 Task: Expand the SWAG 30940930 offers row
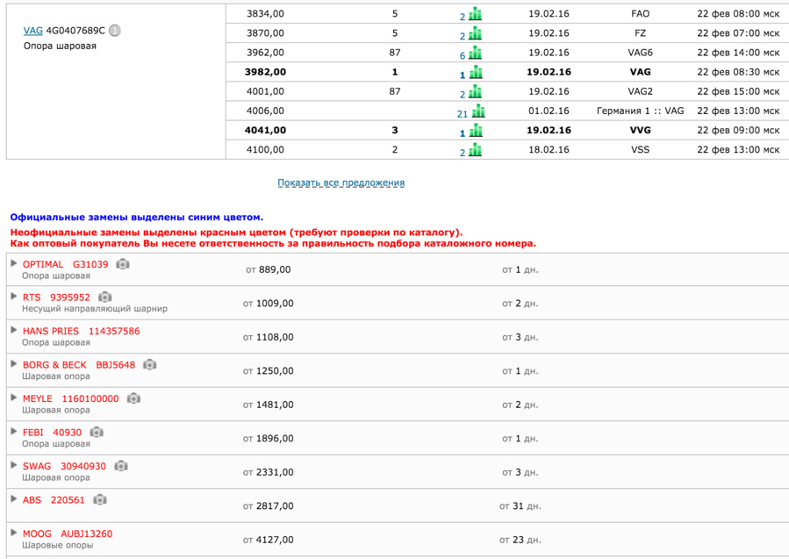14,465
